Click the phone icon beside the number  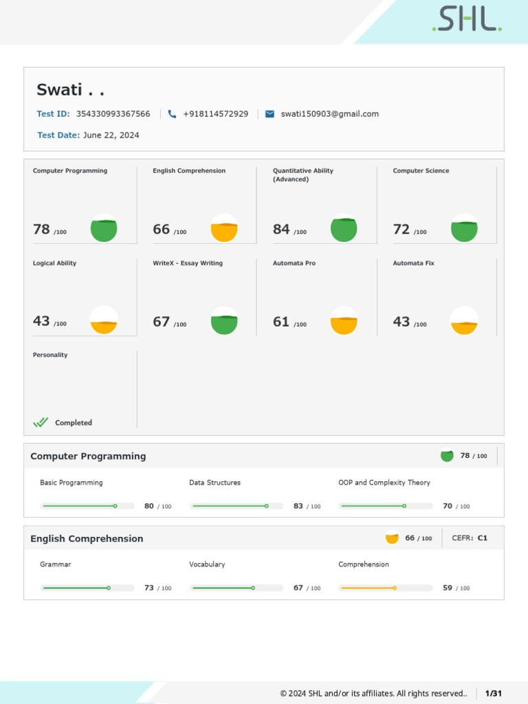[172, 114]
